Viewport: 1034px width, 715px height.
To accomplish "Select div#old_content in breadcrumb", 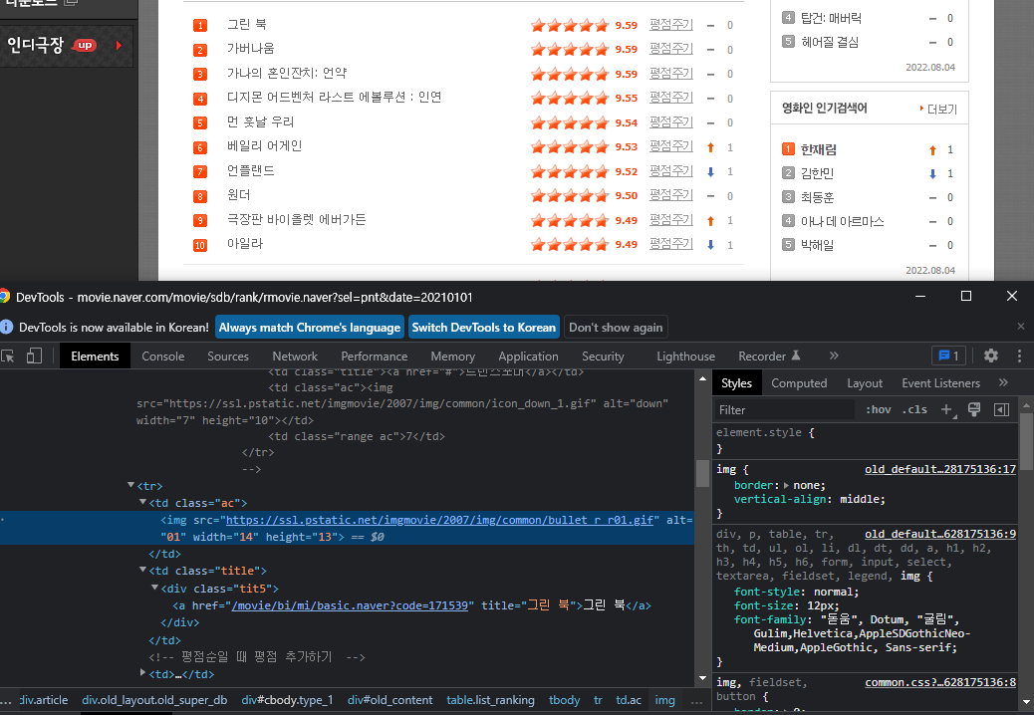I will tap(389, 700).
